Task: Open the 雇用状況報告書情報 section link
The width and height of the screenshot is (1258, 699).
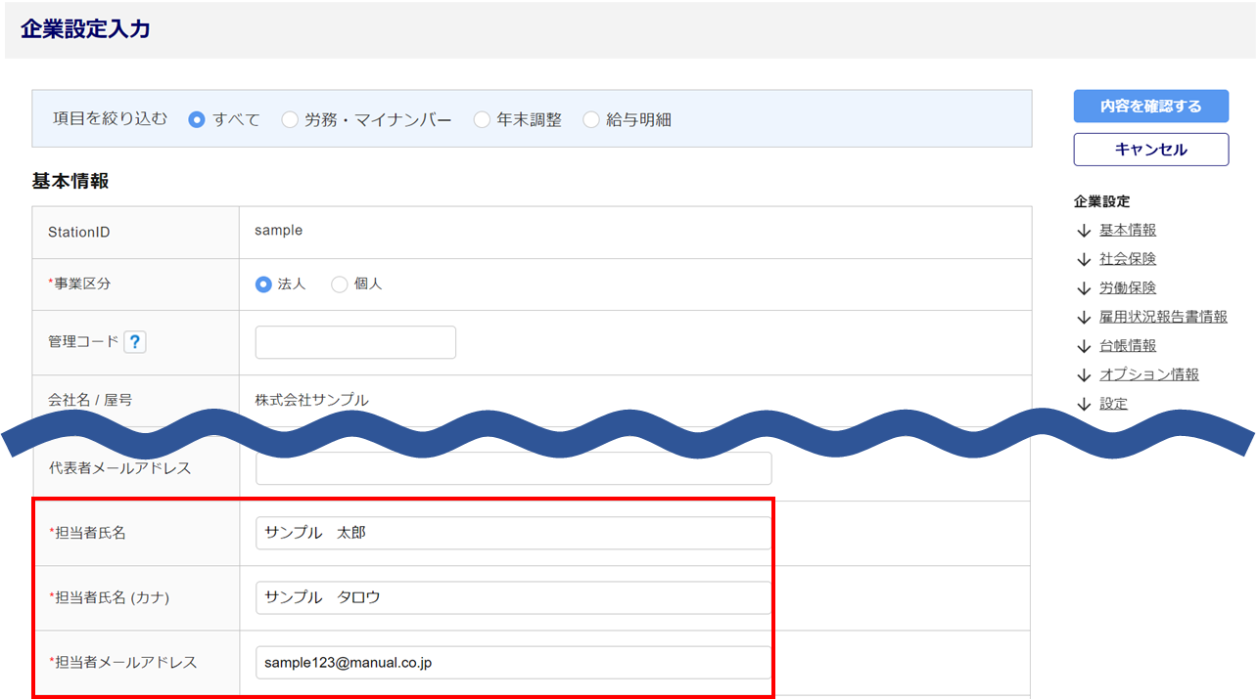Action: 1163,317
